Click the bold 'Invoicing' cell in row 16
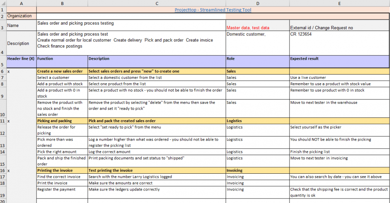 [x=258, y=170]
